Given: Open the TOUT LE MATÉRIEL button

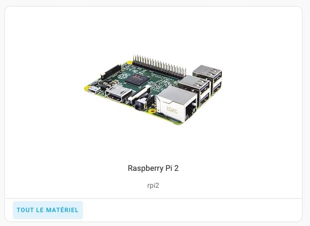Looking at the screenshot, I should tap(48, 210).
